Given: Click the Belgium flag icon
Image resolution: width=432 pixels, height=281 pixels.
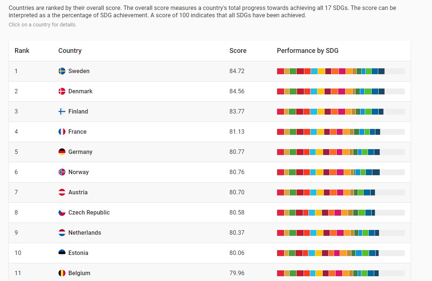Looking at the screenshot, I should click(62, 273).
